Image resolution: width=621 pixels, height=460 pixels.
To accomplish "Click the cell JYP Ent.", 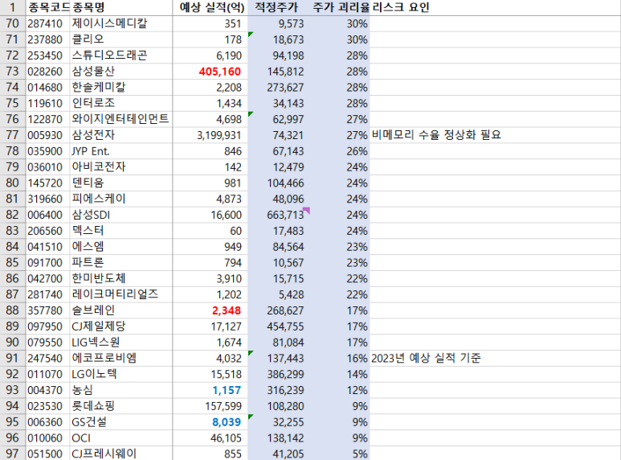I will [x=121, y=151].
